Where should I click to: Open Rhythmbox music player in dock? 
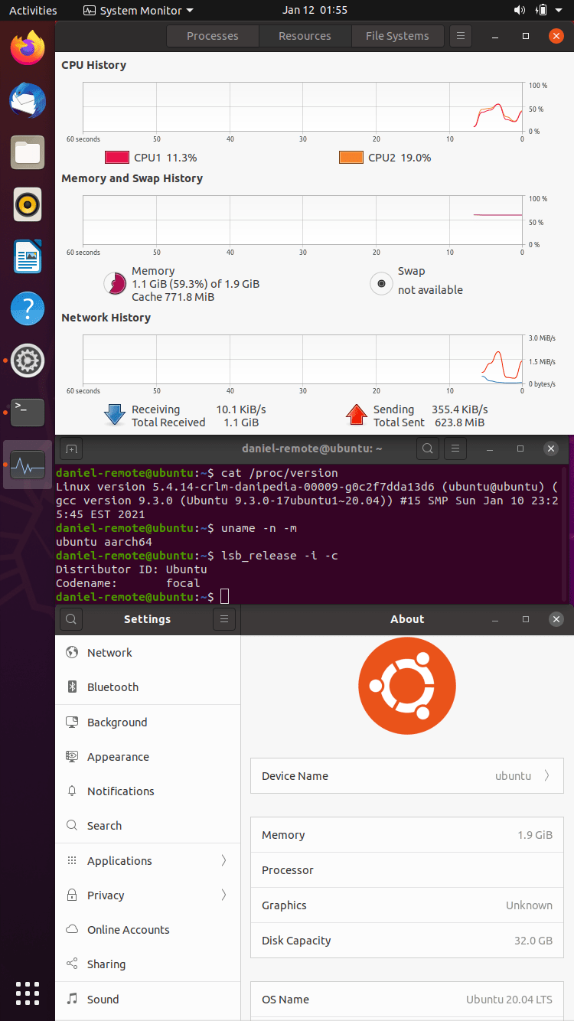pos(28,204)
